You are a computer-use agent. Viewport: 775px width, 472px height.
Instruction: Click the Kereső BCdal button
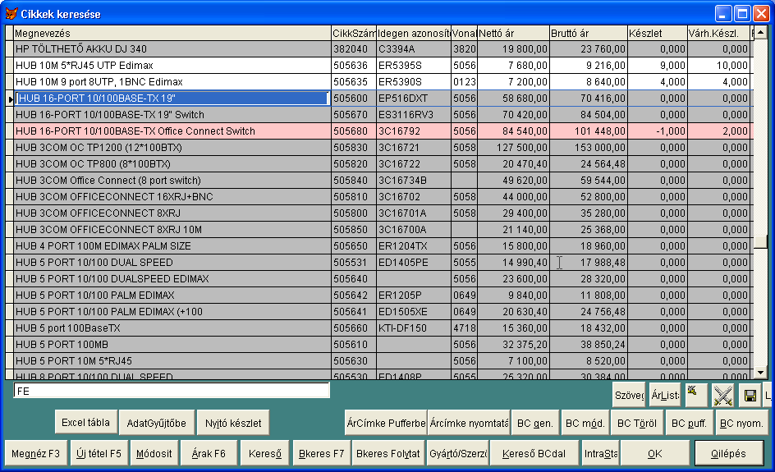[534, 453]
